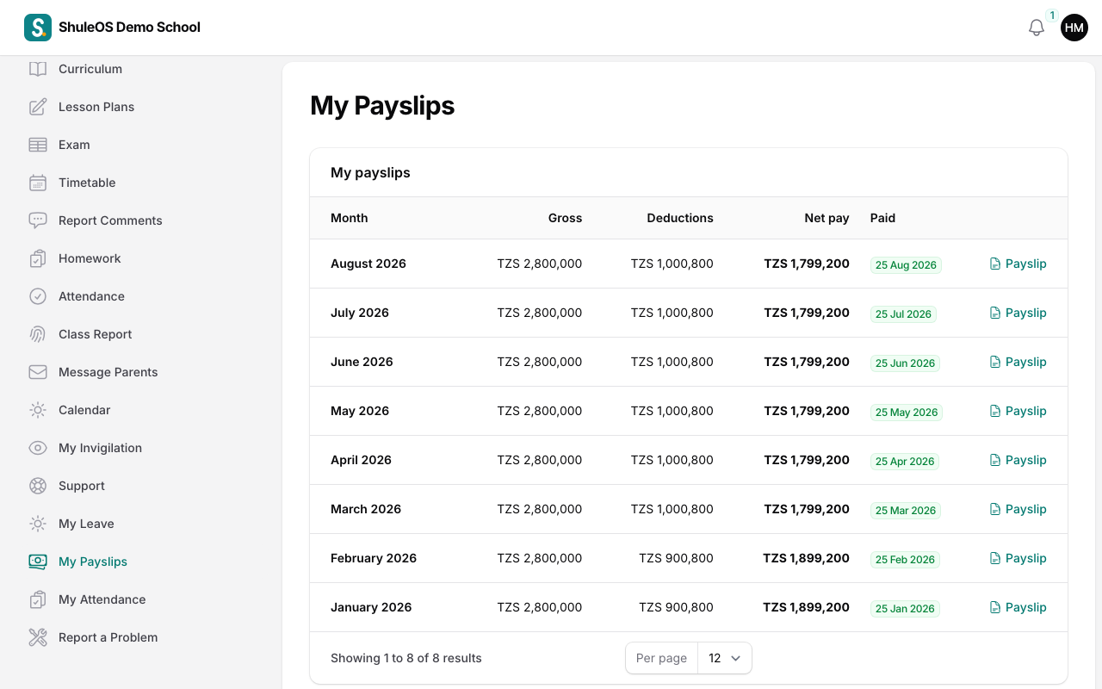1102x689 pixels.
Task: Click the Net pay column header
Action: tap(826, 218)
